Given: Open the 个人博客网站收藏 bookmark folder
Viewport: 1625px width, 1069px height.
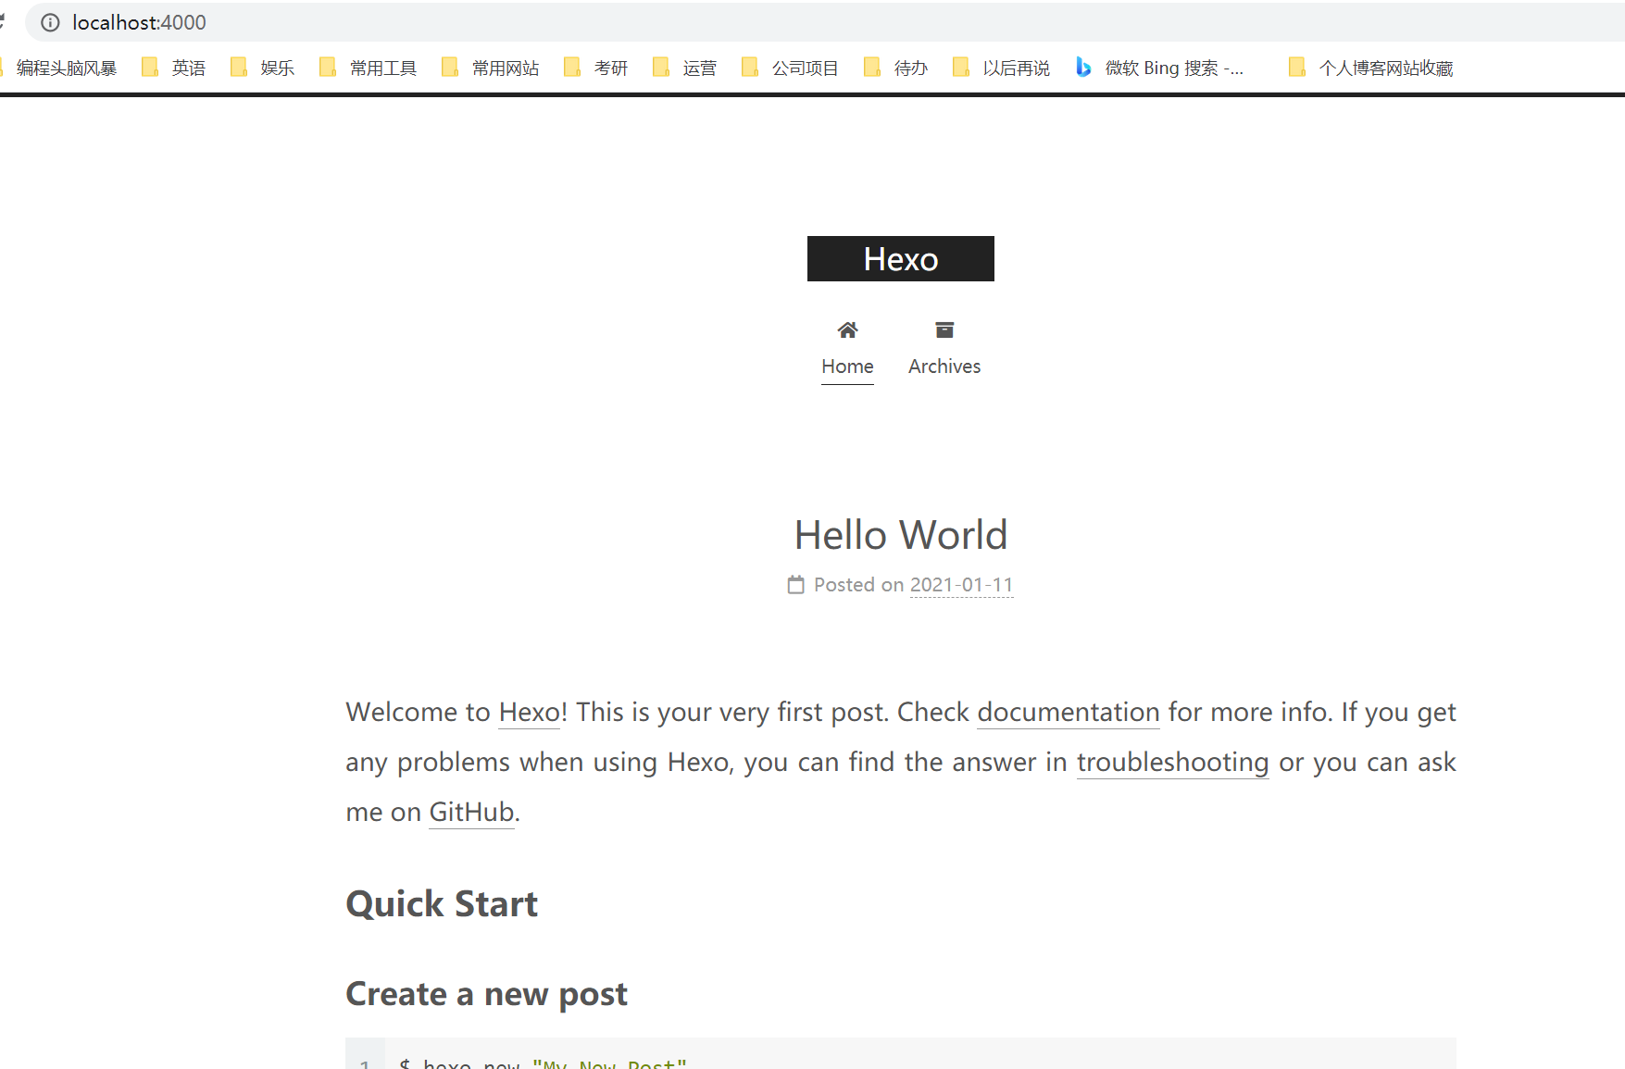Looking at the screenshot, I should (1370, 68).
